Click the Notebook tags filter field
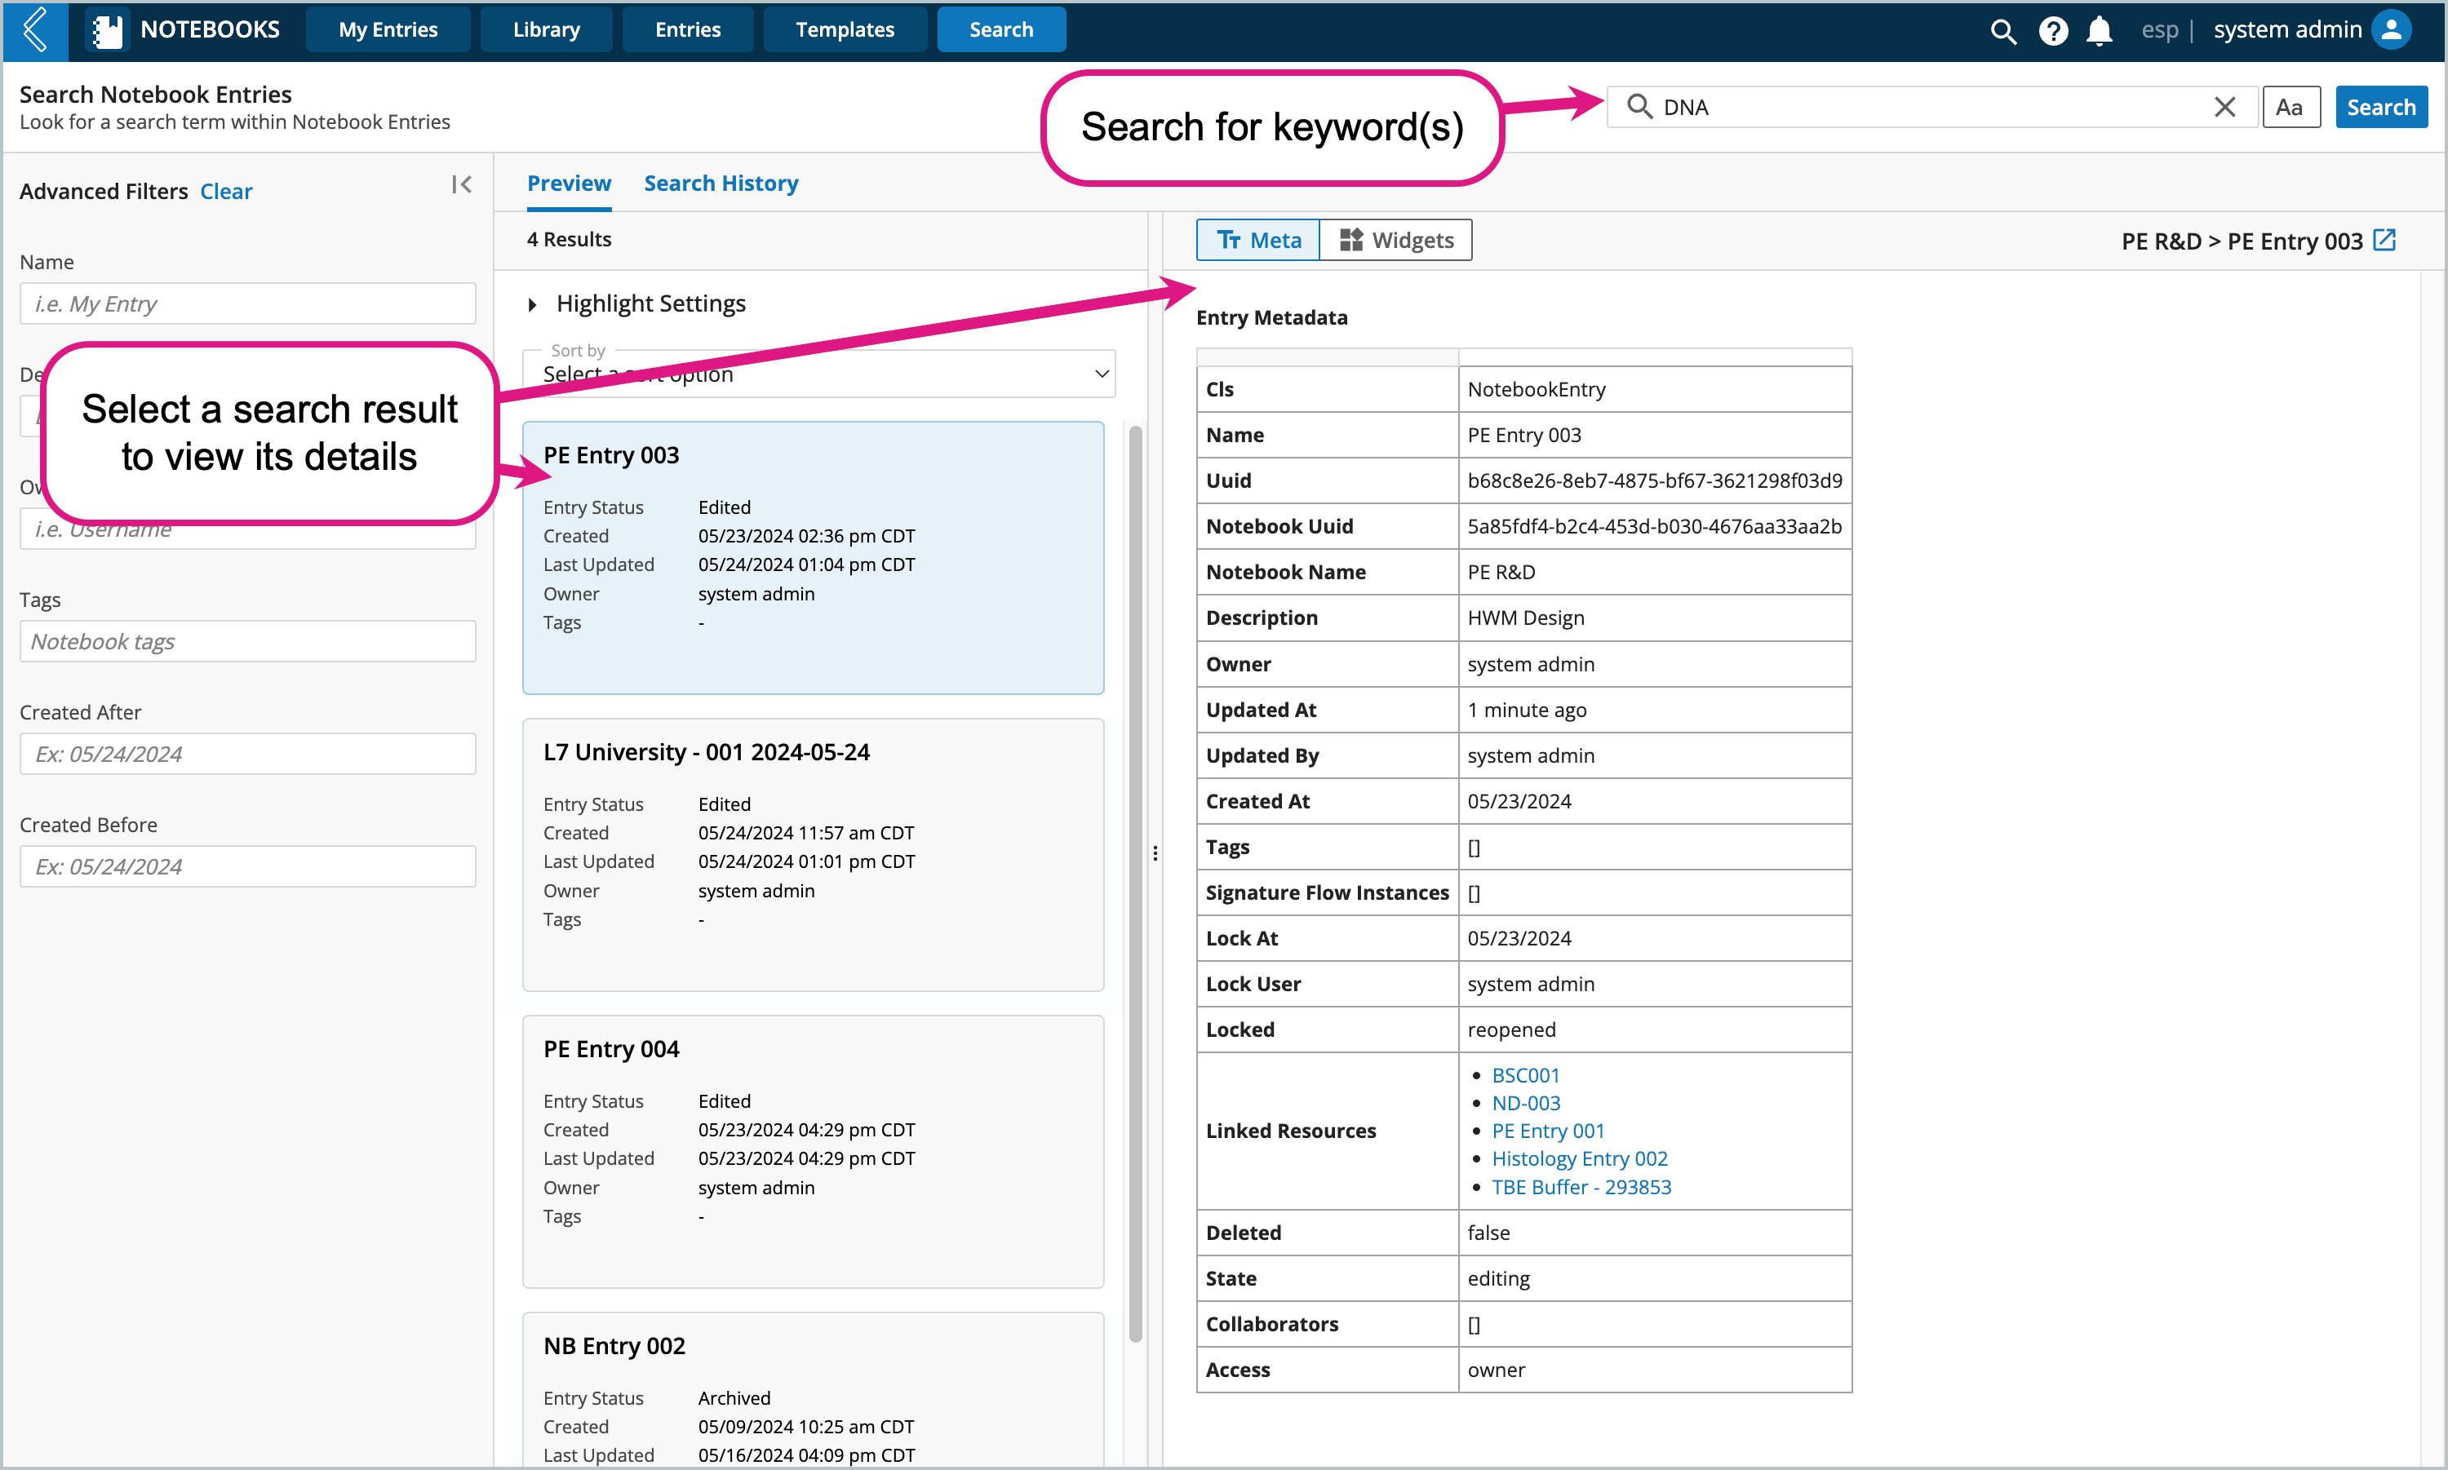The image size is (2448, 1470). point(248,641)
